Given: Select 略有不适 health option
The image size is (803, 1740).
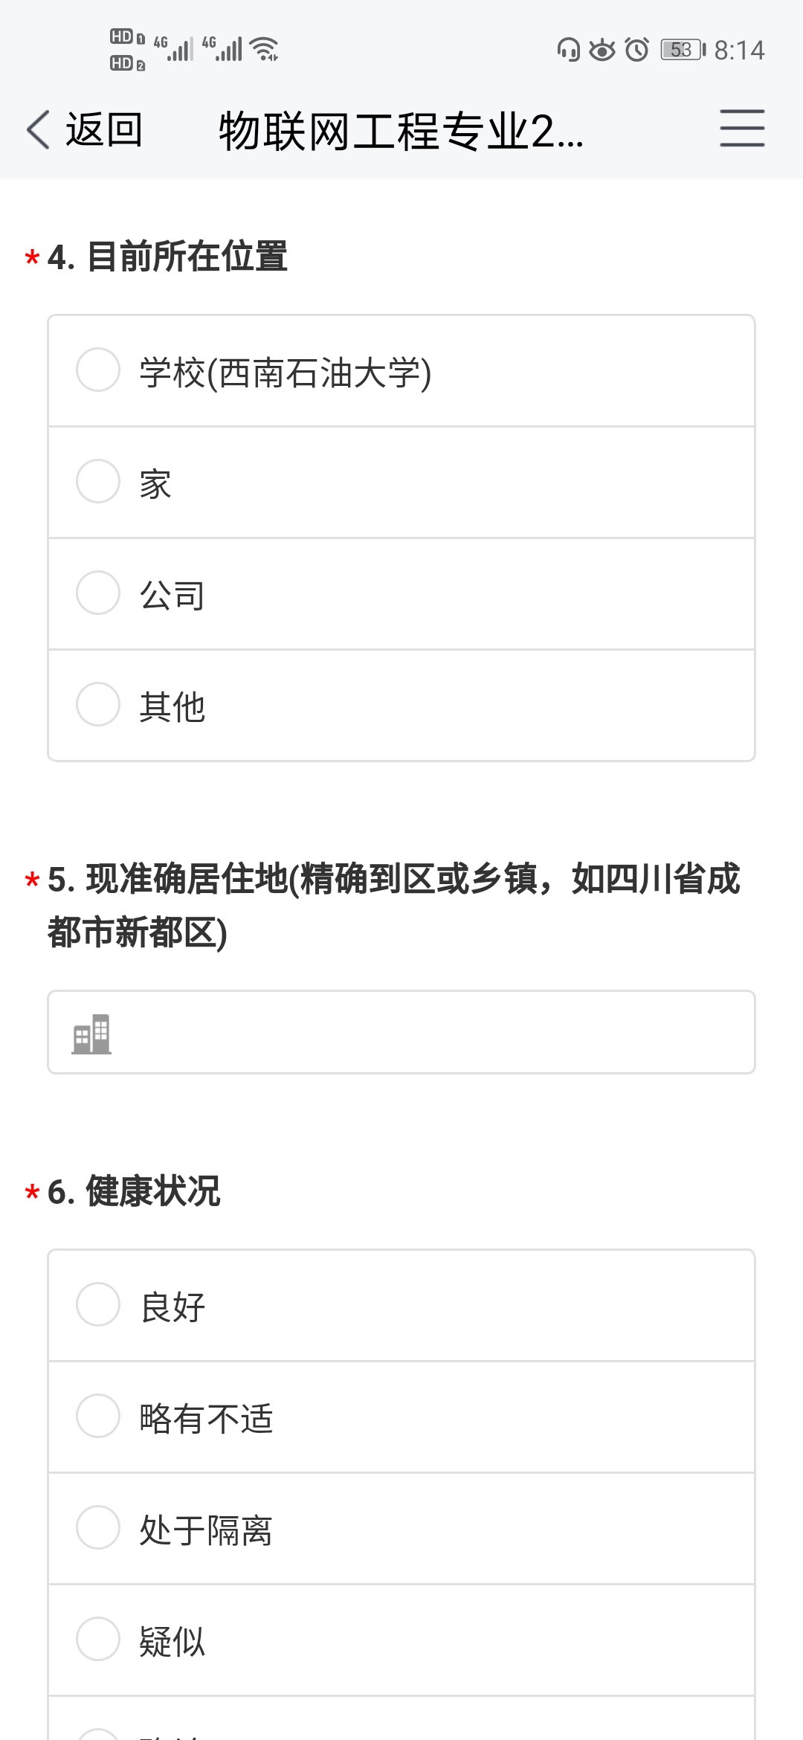Looking at the screenshot, I should [98, 1416].
